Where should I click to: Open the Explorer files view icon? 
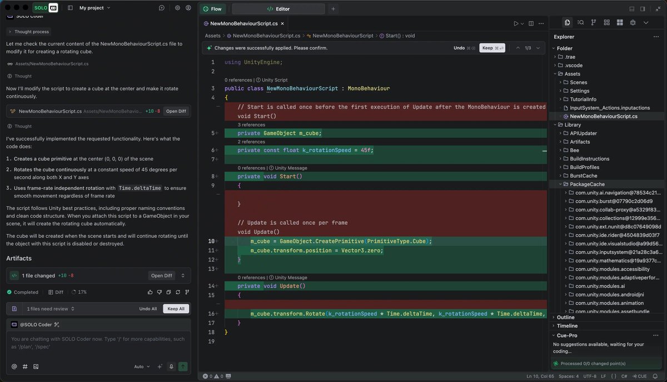[567, 23]
